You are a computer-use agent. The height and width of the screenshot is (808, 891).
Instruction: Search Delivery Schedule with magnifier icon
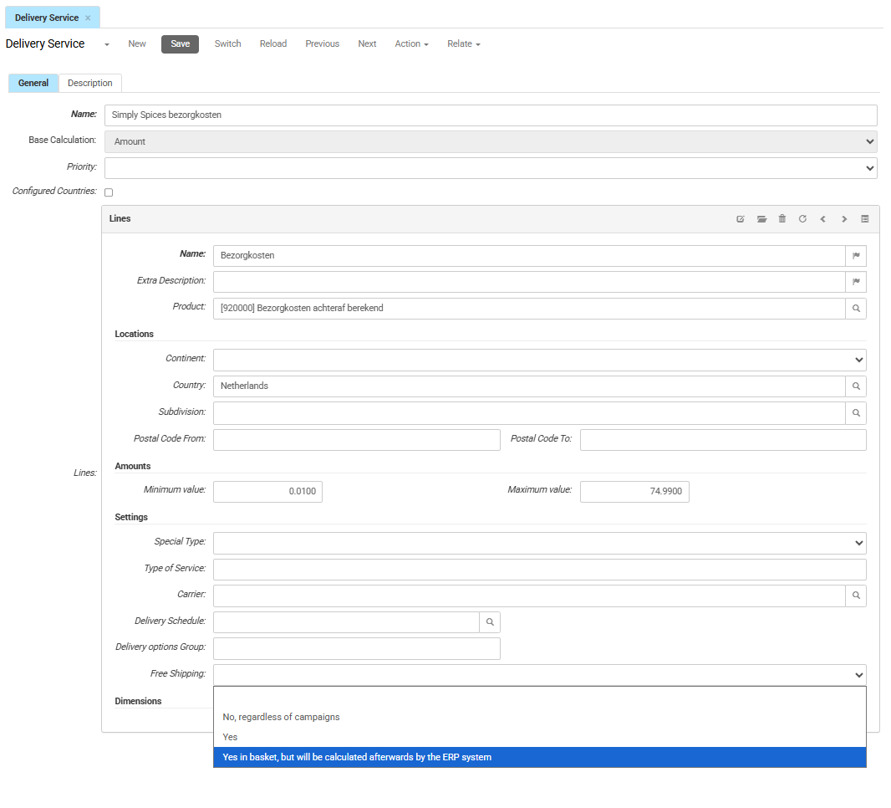[490, 622]
